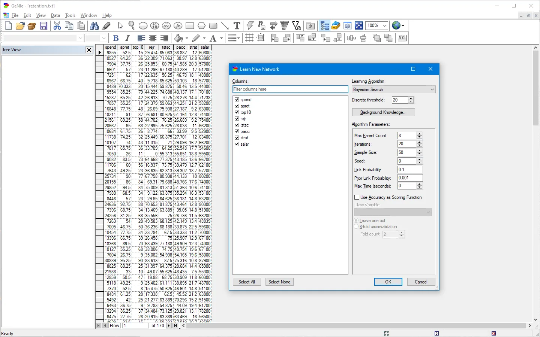Click the stethoscope diagnosis icon
This screenshot has width=540, height=337.
point(297,25)
